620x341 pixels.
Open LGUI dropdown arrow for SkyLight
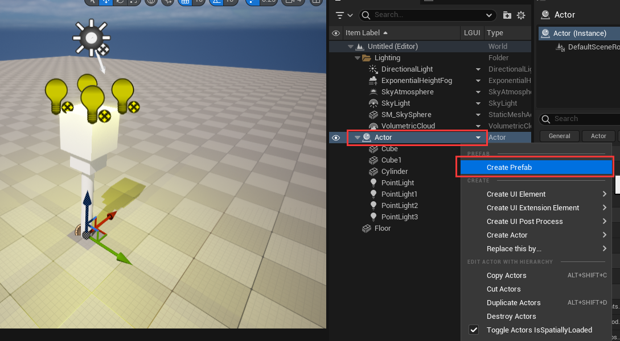click(x=478, y=103)
